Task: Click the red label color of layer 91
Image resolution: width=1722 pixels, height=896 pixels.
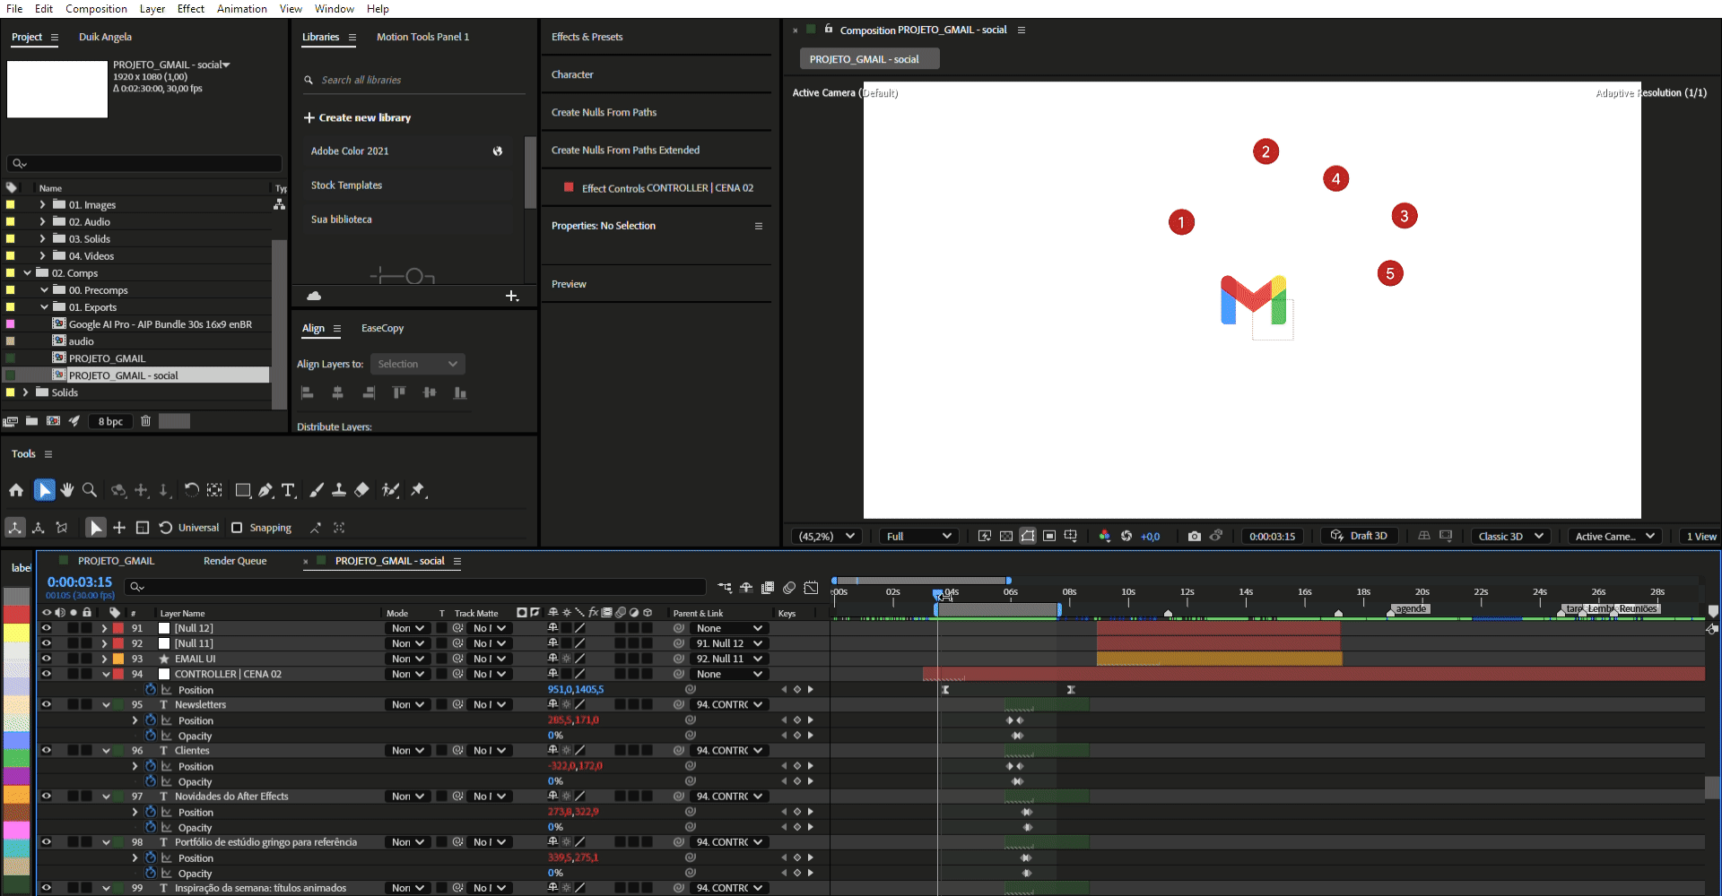Action: coord(118,628)
